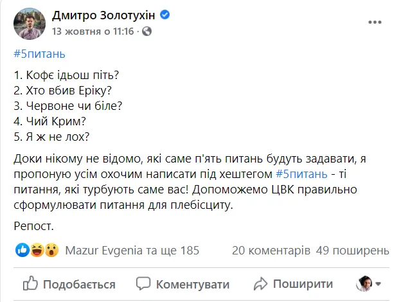Click the share arrow icon

(260, 284)
